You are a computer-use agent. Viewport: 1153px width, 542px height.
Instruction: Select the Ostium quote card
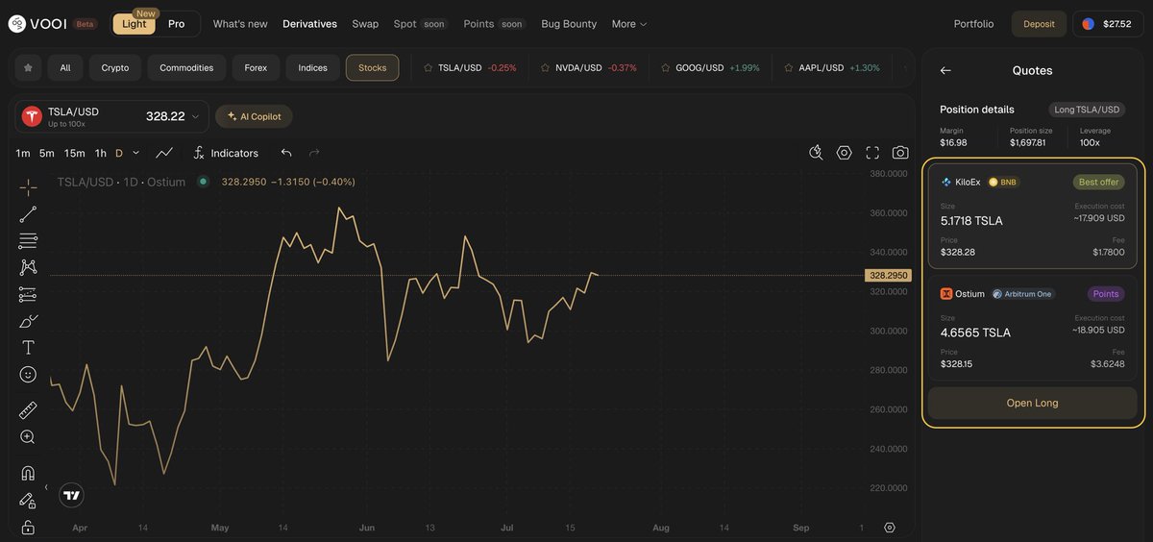(1032, 329)
